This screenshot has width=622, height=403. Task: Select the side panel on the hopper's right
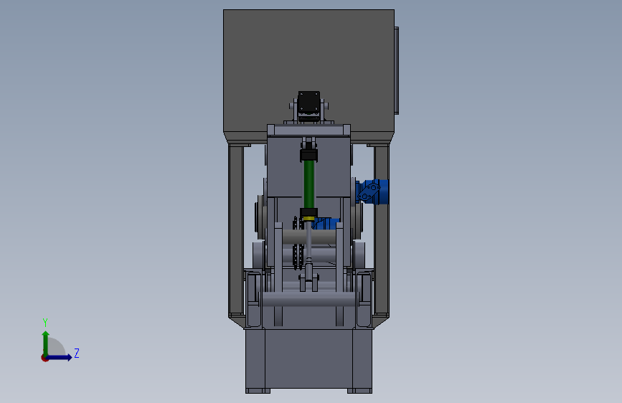[396, 70]
